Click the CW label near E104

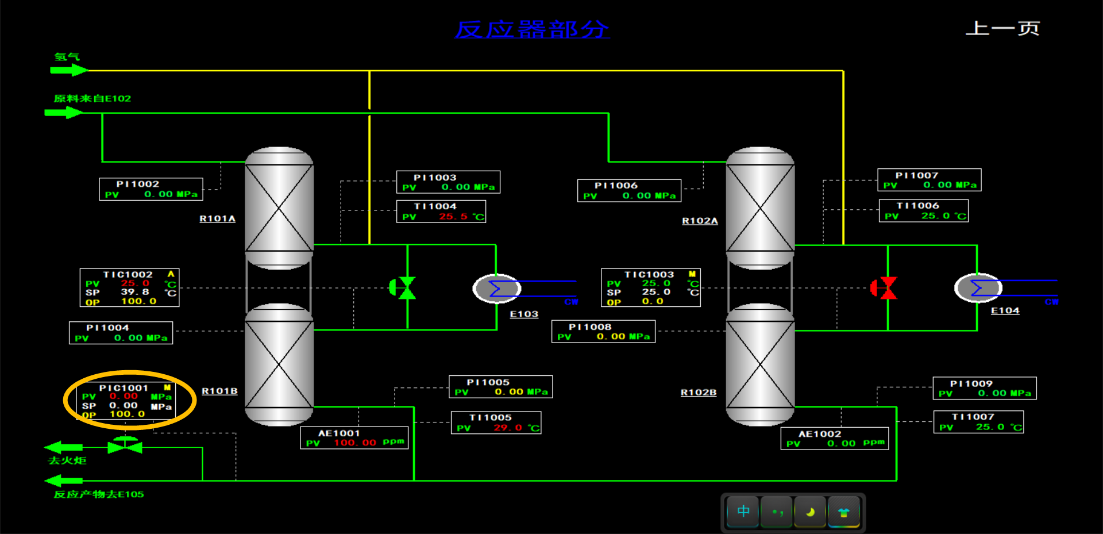click(1052, 302)
